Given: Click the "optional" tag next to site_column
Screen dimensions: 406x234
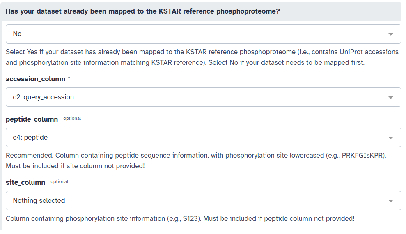Looking at the screenshot, I should (59, 181).
